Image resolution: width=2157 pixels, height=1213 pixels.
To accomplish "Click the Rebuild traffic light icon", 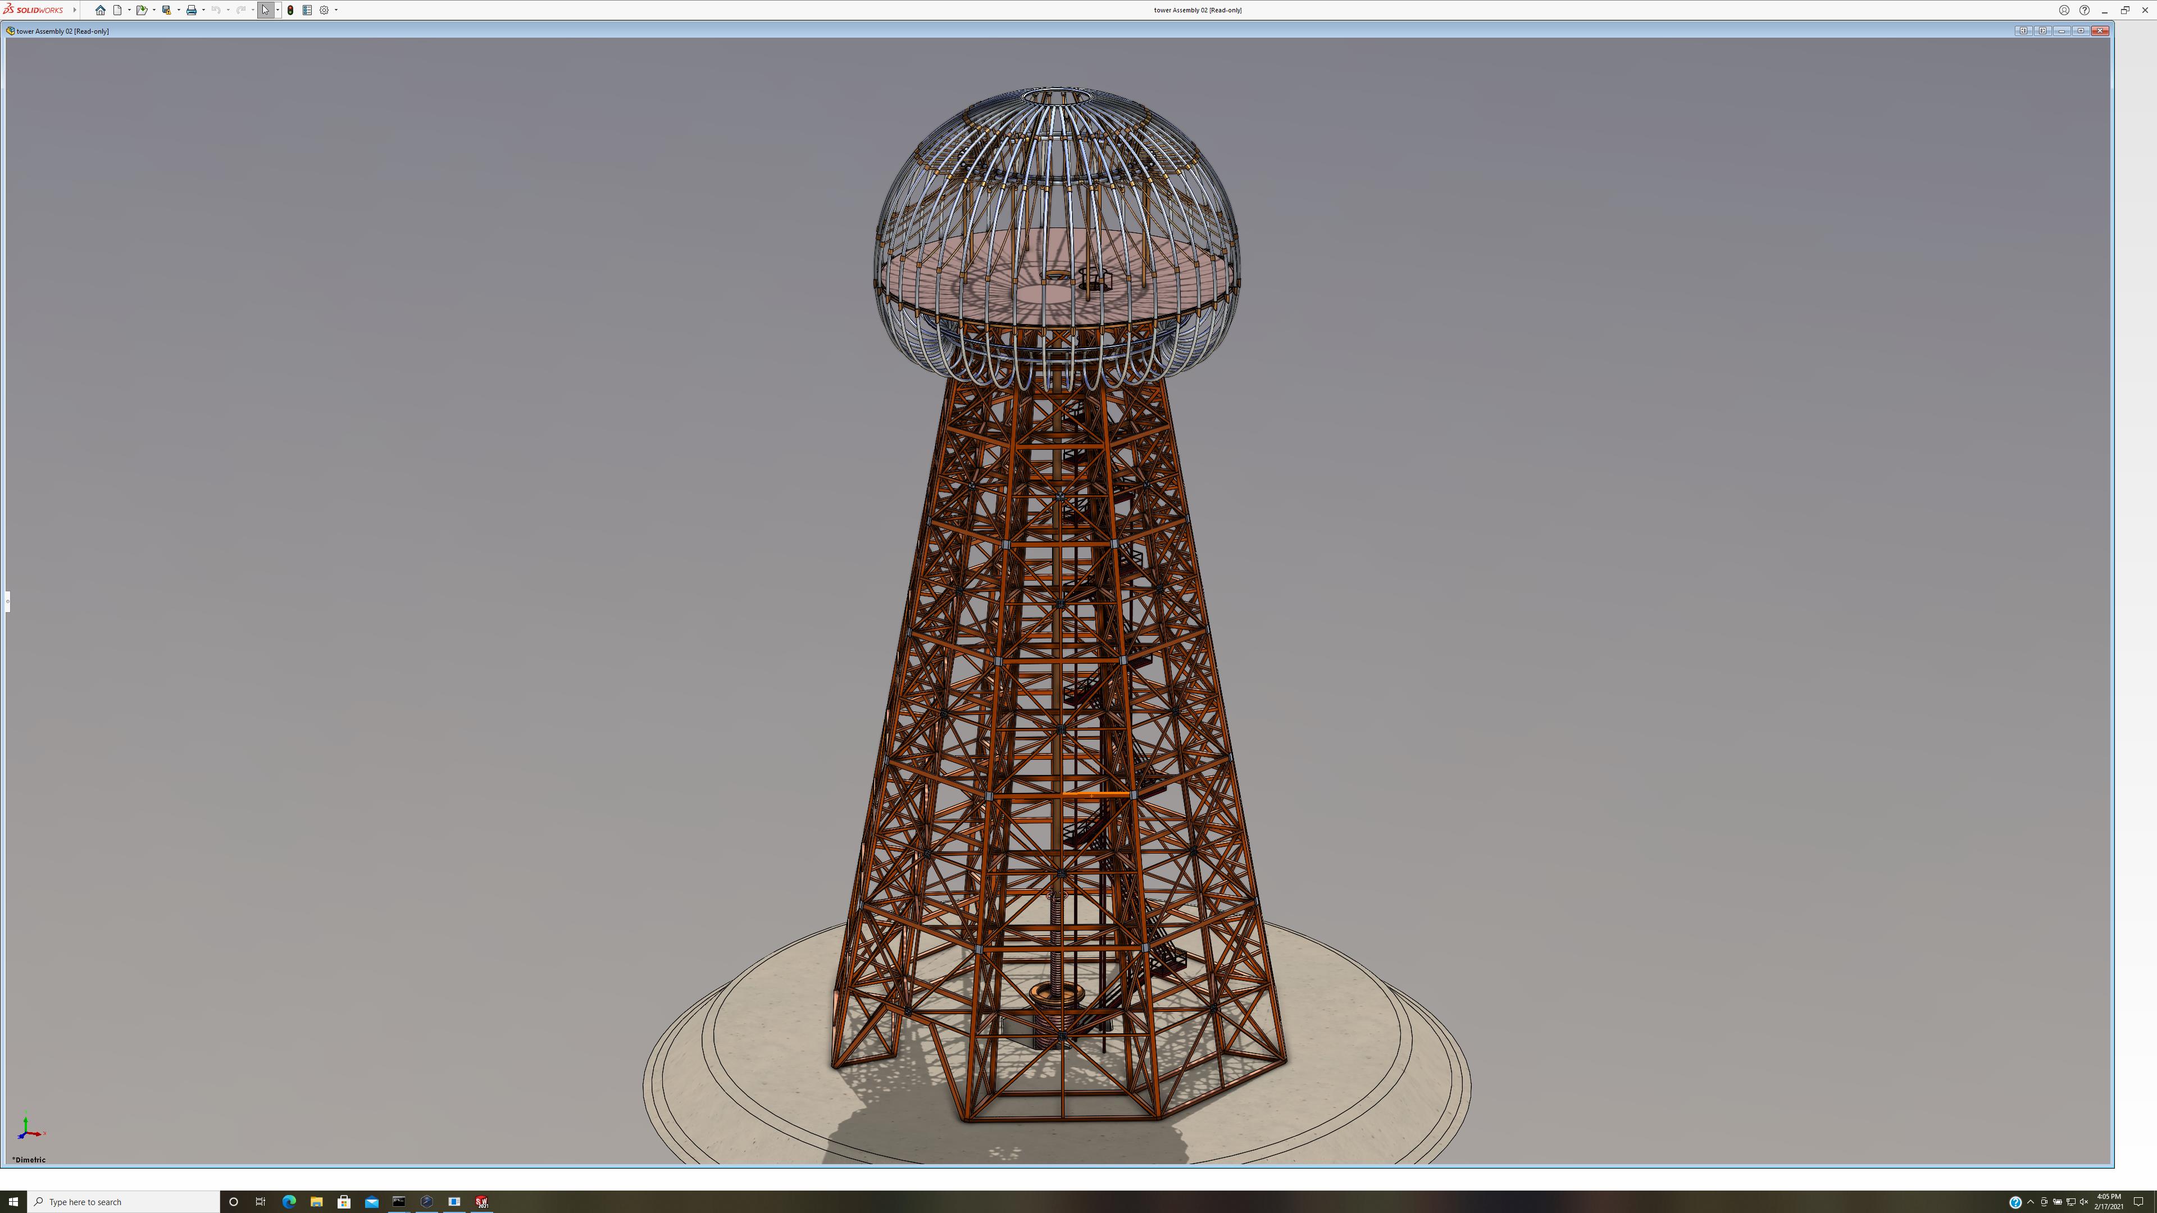I will [290, 10].
